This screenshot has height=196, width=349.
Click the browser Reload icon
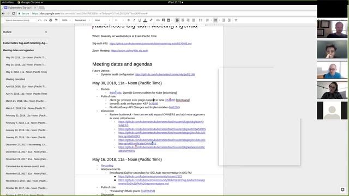pos(13,14)
